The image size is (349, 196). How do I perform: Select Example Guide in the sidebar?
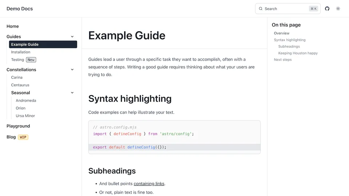(x=25, y=44)
